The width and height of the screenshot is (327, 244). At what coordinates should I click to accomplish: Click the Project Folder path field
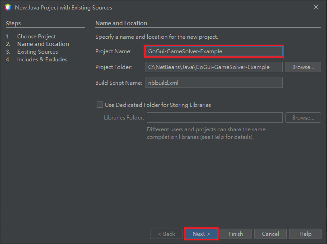(214, 67)
